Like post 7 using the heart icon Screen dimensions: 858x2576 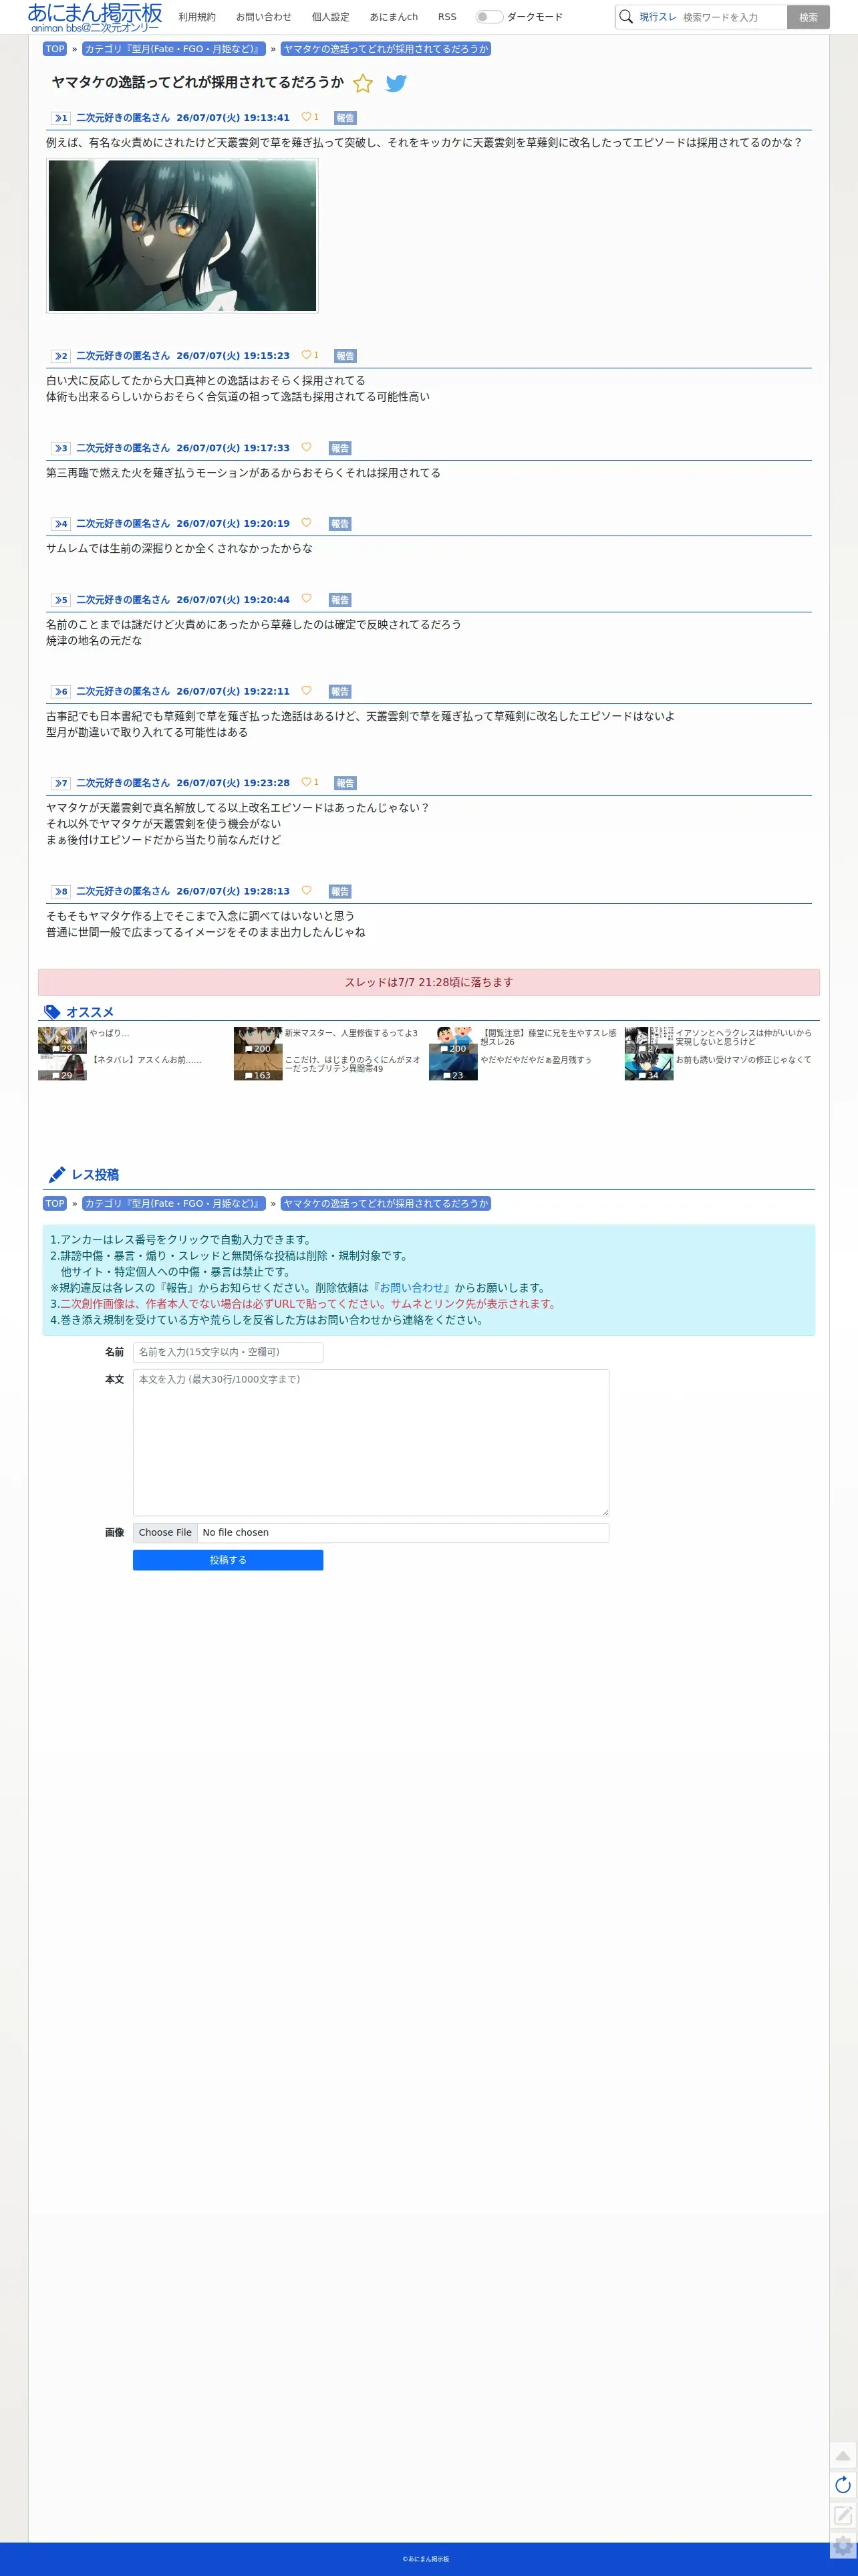pos(306,782)
